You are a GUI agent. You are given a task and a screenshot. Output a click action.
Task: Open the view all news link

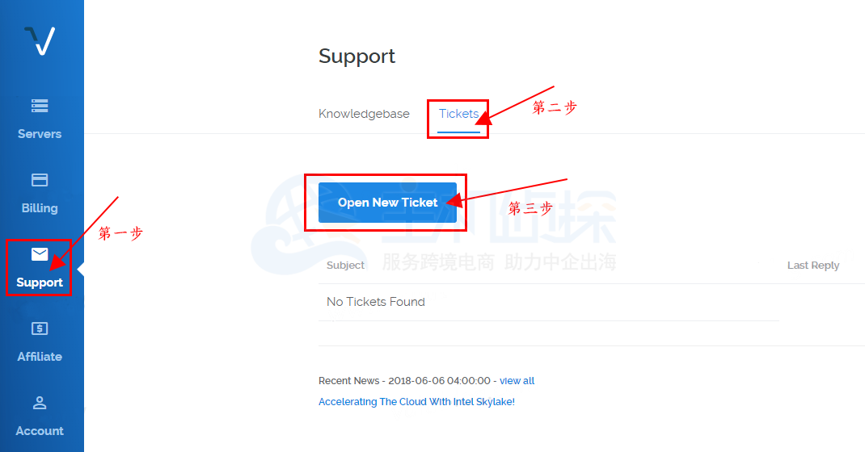click(517, 381)
